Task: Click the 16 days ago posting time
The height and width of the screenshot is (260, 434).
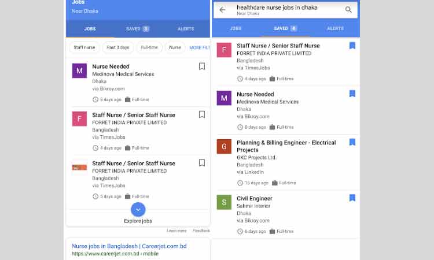Action: pos(256,183)
